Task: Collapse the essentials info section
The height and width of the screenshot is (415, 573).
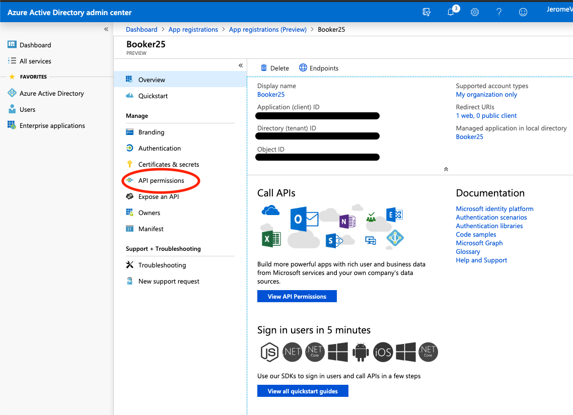Action: (446, 169)
